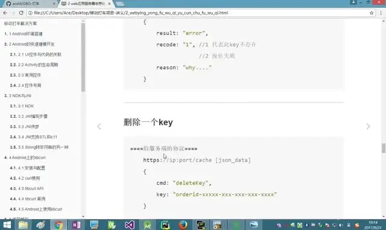Go back with browser back arrow
This screenshot has height=230, width=386.
(5, 13)
